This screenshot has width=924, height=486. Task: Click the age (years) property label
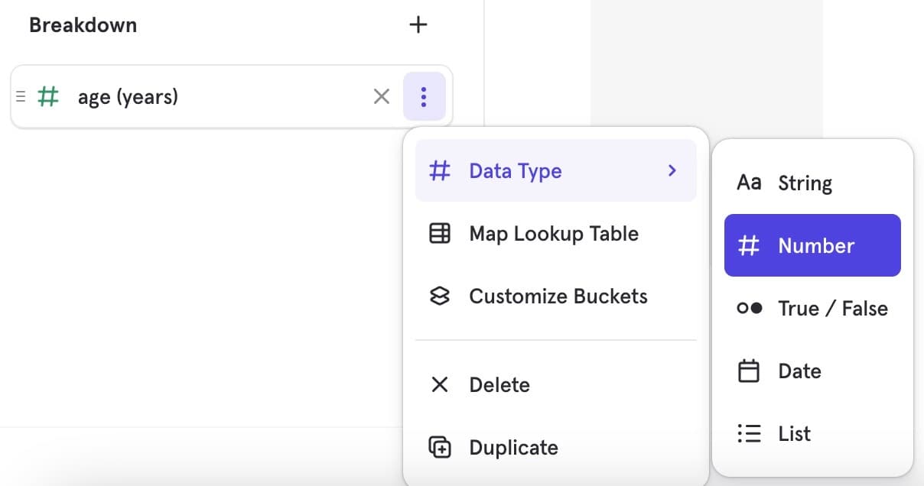(128, 97)
